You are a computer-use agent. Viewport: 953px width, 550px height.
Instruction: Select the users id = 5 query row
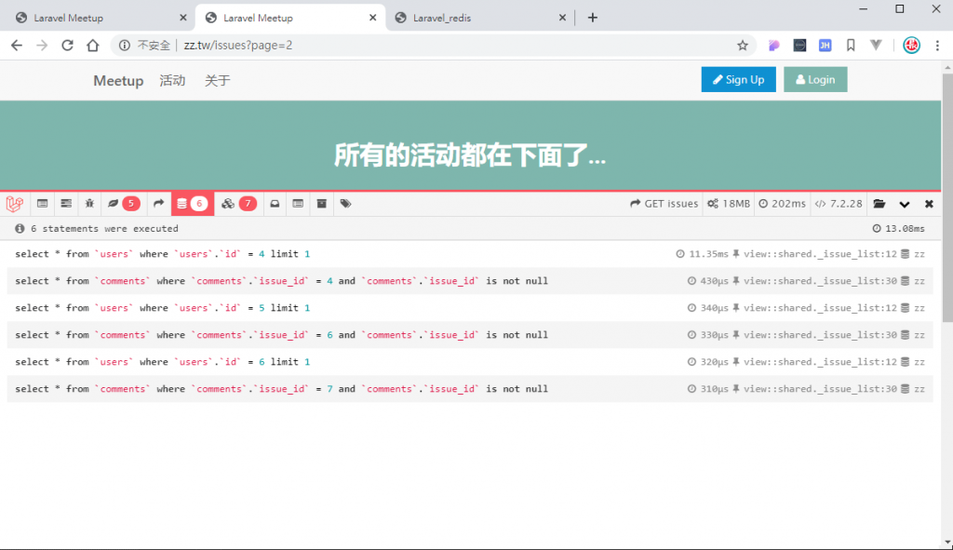470,307
